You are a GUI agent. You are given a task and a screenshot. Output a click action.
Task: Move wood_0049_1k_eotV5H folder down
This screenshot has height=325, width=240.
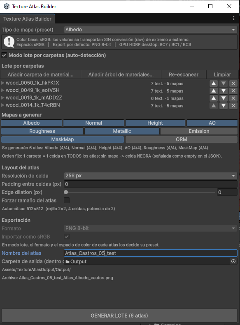point(224,91)
